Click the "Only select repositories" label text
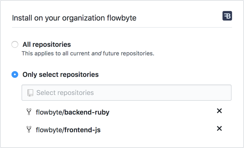Screen dimensions: 244x148 pos(61,75)
